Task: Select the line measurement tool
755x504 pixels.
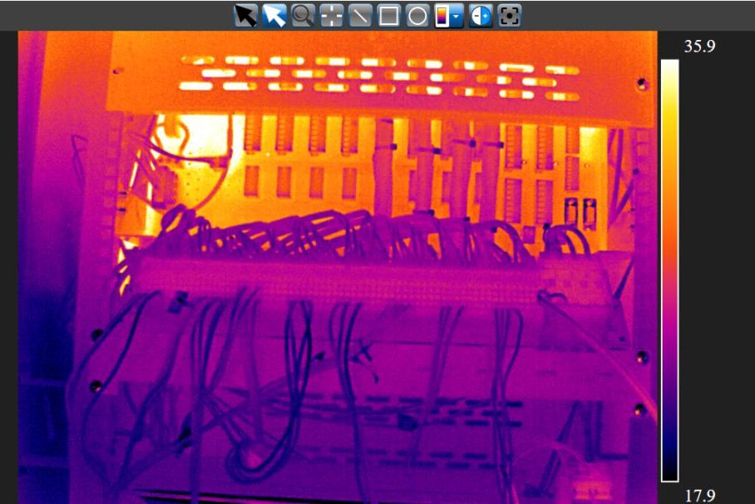Action: [360, 16]
